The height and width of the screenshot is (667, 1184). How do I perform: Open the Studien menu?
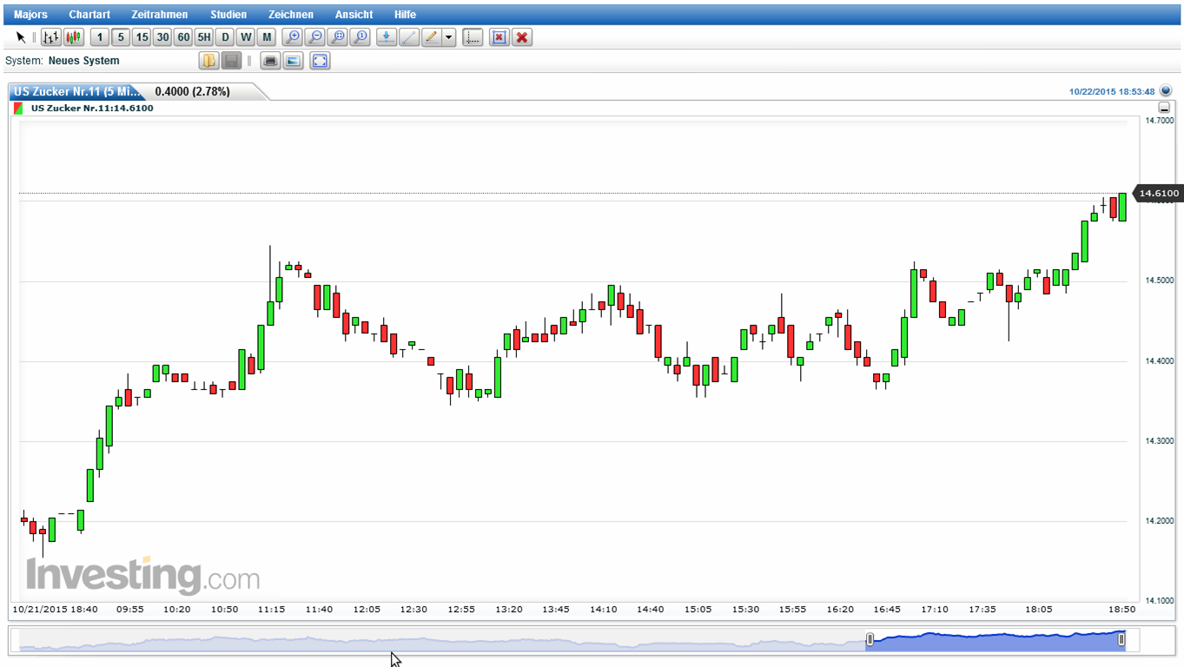[228, 15]
